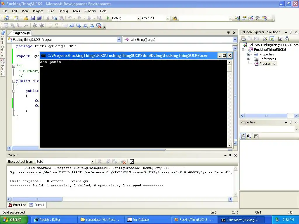Viewport: 299px width, 224px height.
Task: Click the Open File folder icon
Action: [26, 18]
